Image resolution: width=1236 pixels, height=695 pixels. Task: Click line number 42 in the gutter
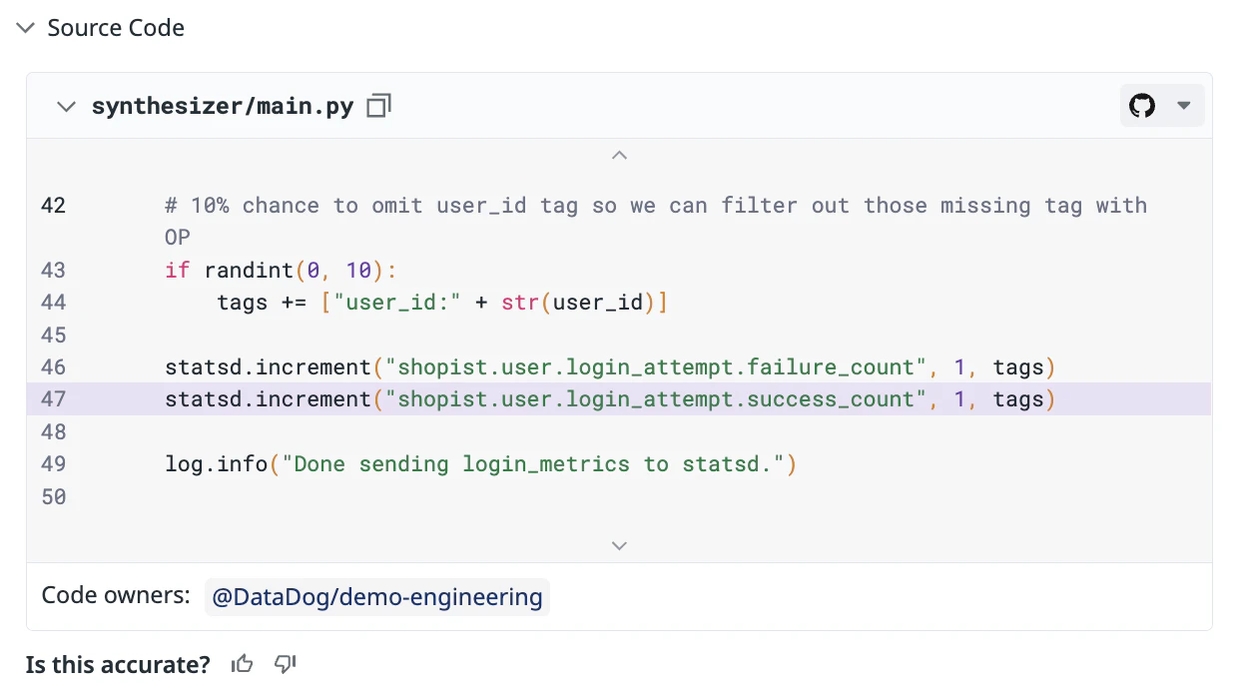coord(54,206)
